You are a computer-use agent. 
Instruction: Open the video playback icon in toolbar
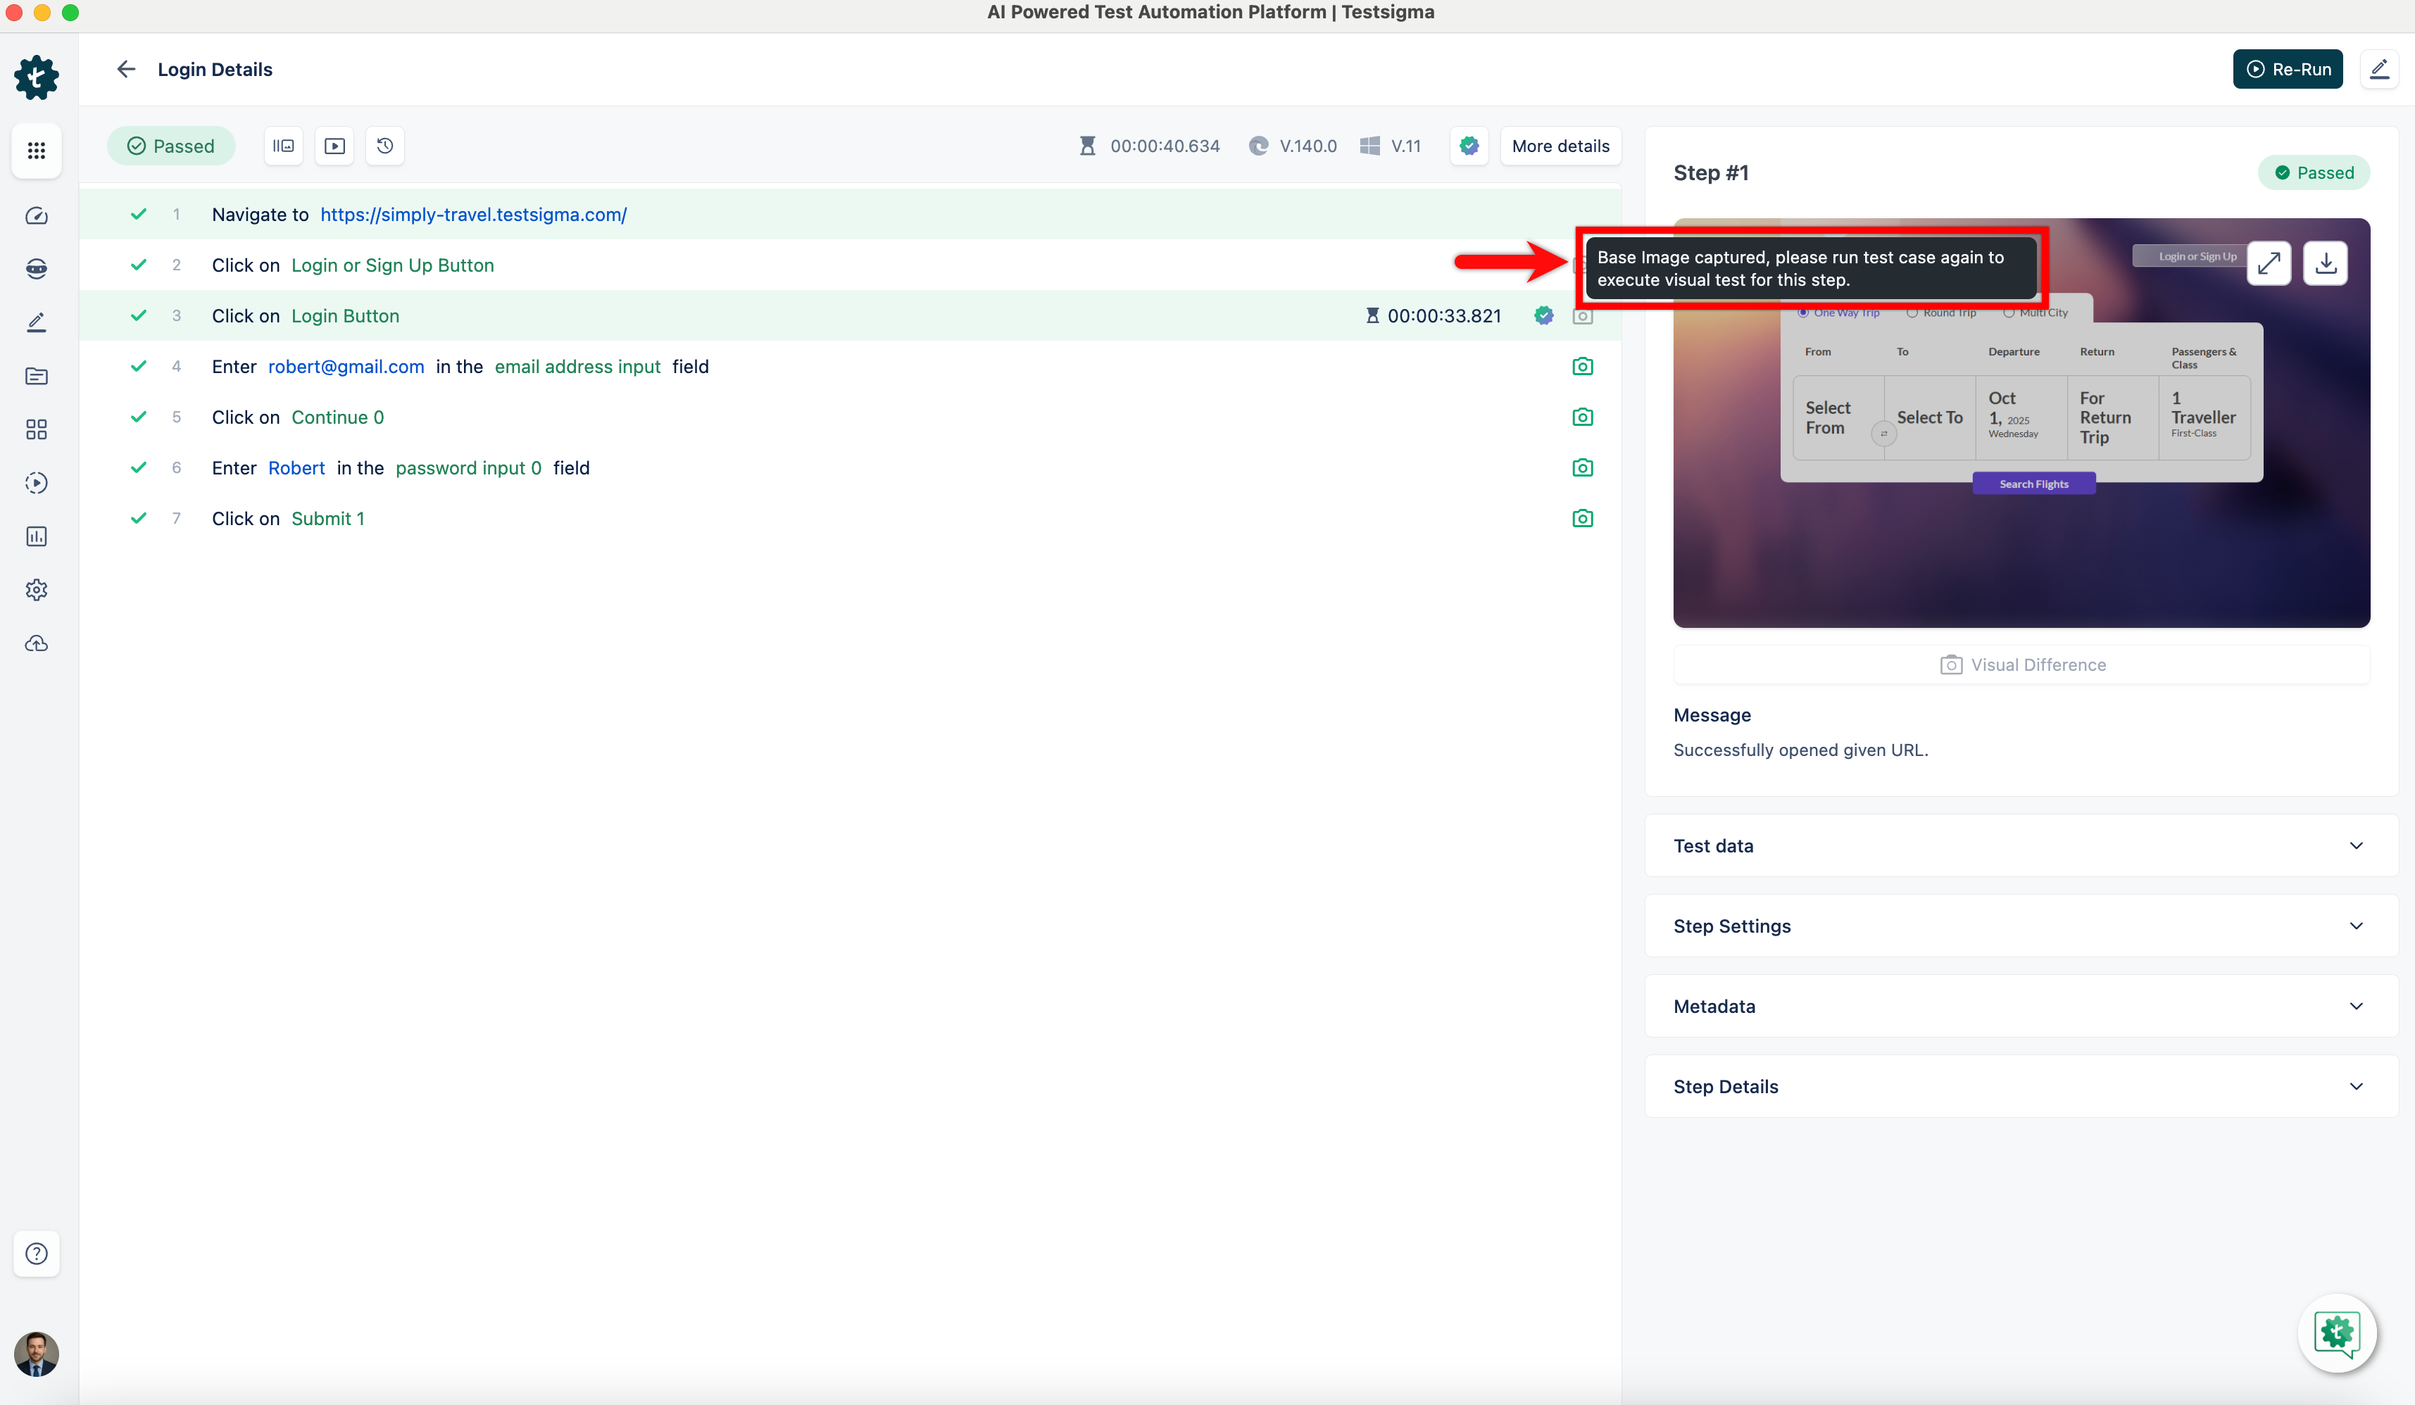[x=334, y=146]
